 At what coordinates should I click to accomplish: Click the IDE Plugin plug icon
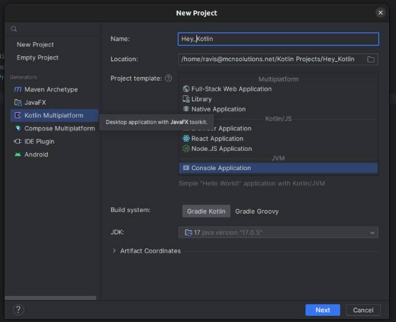(18, 142)
